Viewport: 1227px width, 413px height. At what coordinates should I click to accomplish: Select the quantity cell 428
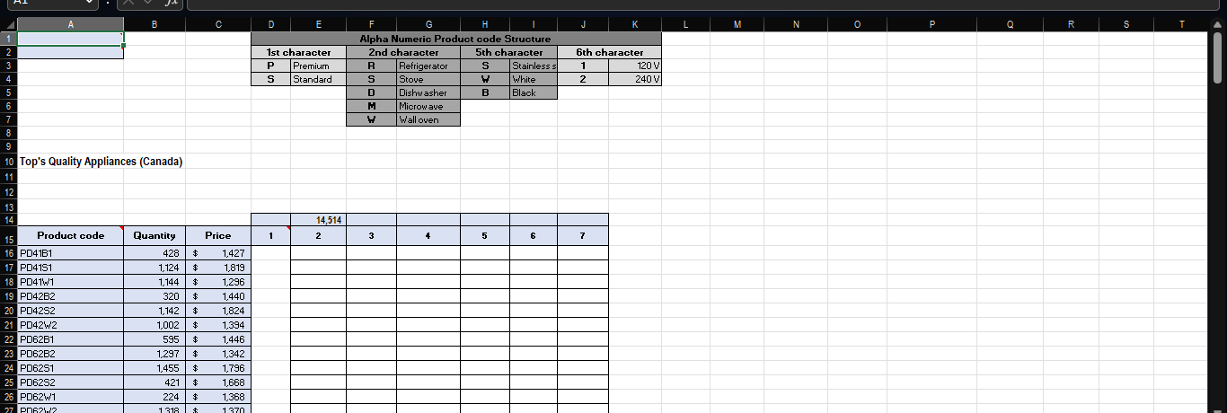point(154,253)
